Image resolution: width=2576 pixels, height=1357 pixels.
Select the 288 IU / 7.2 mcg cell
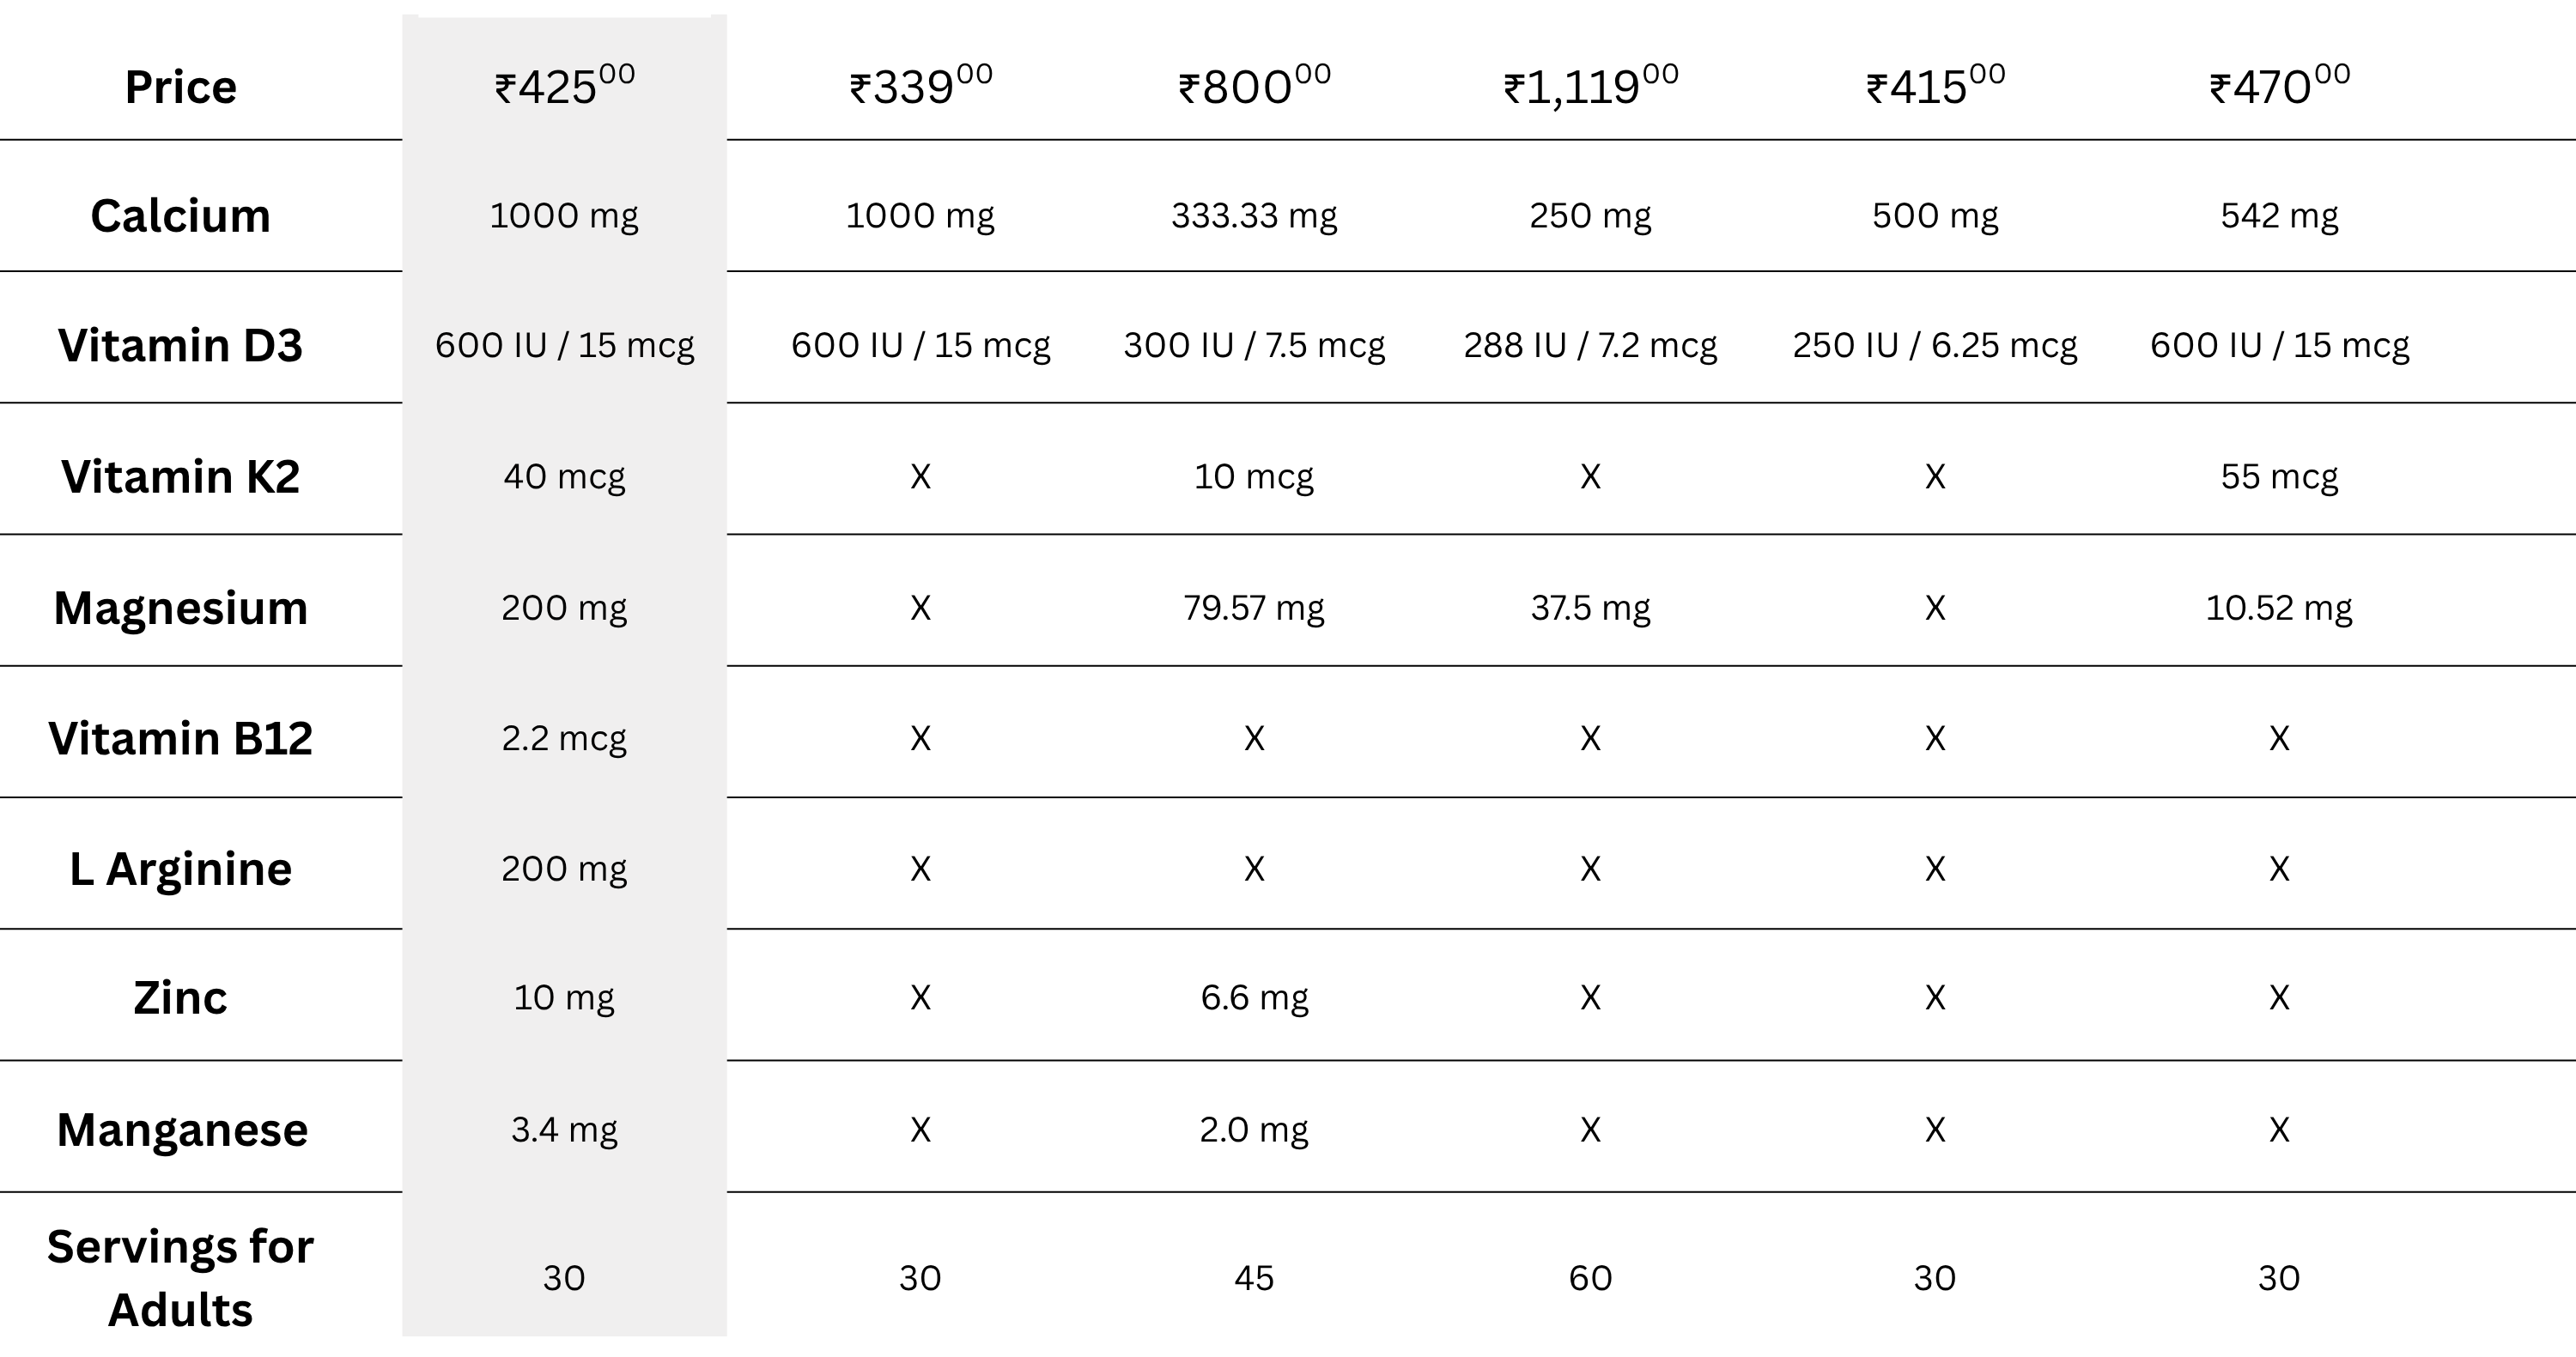(x=1590, y=346)
